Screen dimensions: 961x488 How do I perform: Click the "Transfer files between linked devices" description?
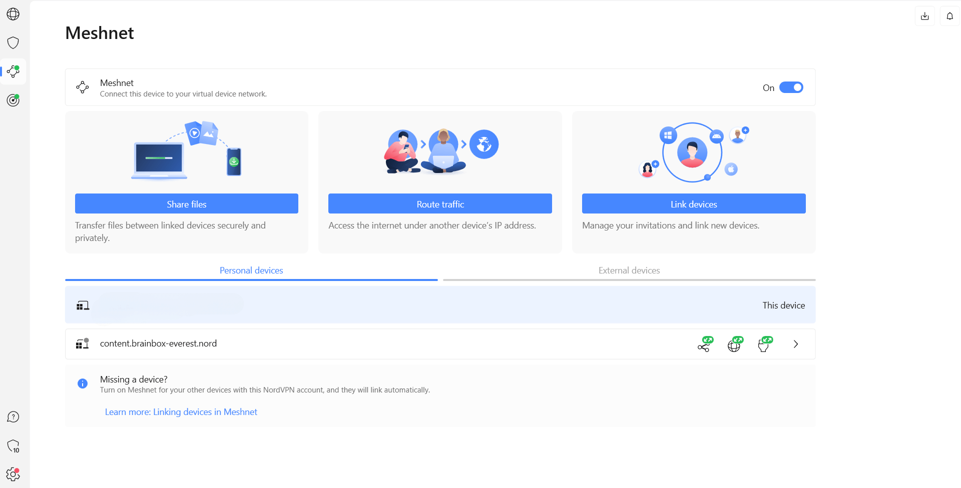click(170, 231)
